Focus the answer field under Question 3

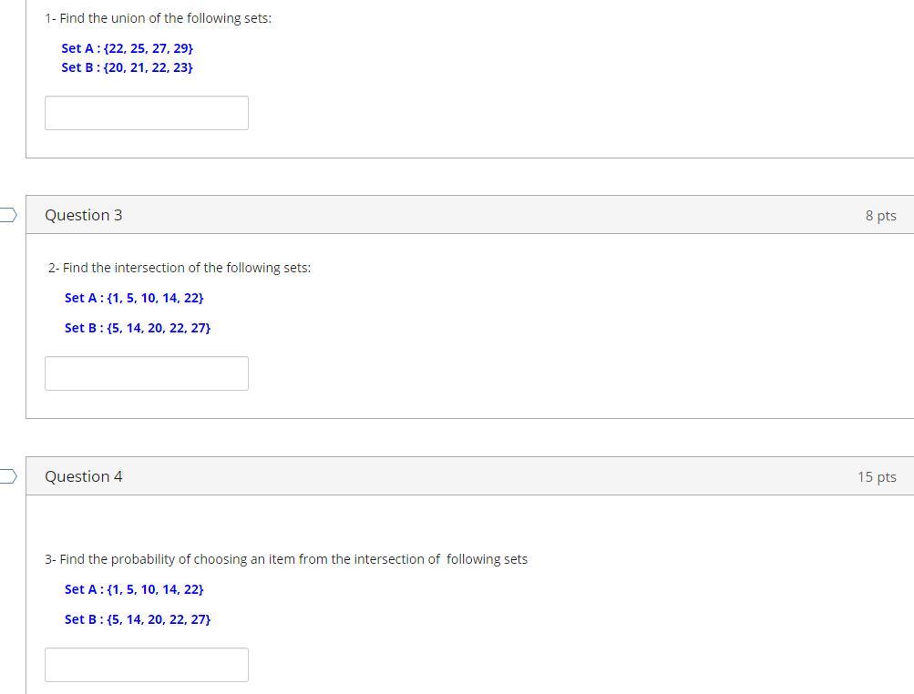click(x=147, y=373)
